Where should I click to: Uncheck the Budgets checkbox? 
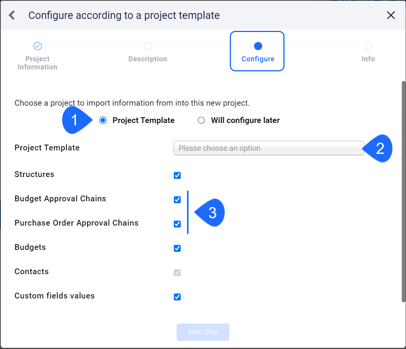click(177, 248)
